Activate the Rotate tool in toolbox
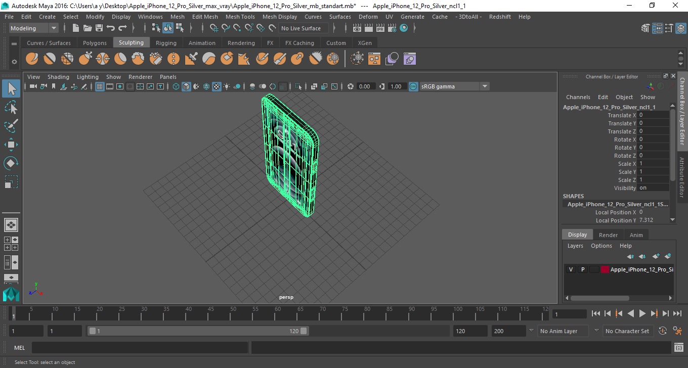The width and height of the screenshot is (688, 368). 11,163
